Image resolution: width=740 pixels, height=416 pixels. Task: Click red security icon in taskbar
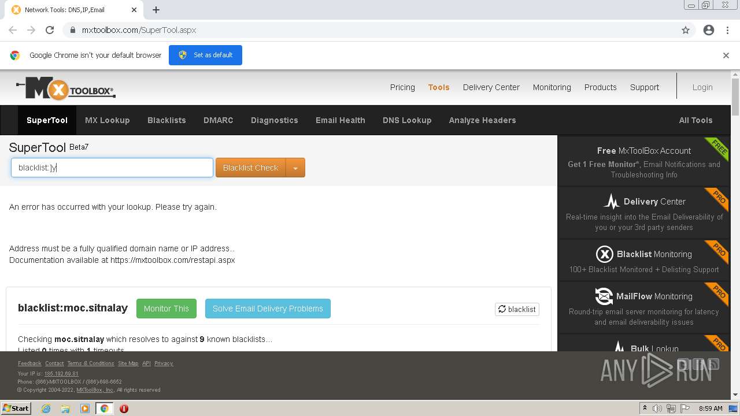[x=124, y=408]
